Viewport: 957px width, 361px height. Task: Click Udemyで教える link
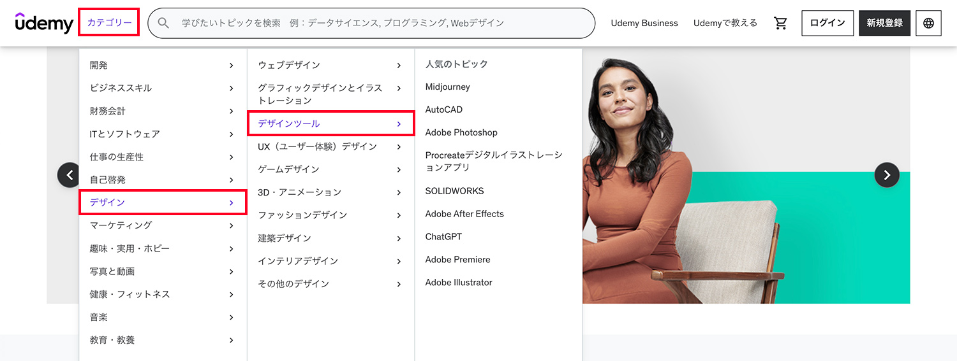coord(725,23)
